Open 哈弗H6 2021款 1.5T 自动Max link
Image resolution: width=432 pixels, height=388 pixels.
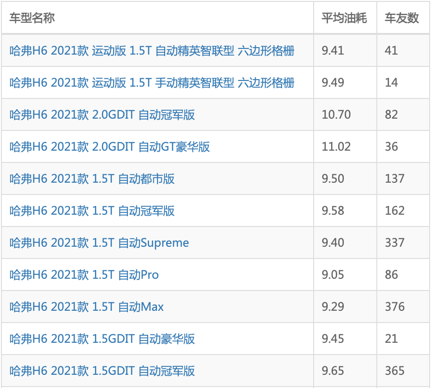coord(86,307)
